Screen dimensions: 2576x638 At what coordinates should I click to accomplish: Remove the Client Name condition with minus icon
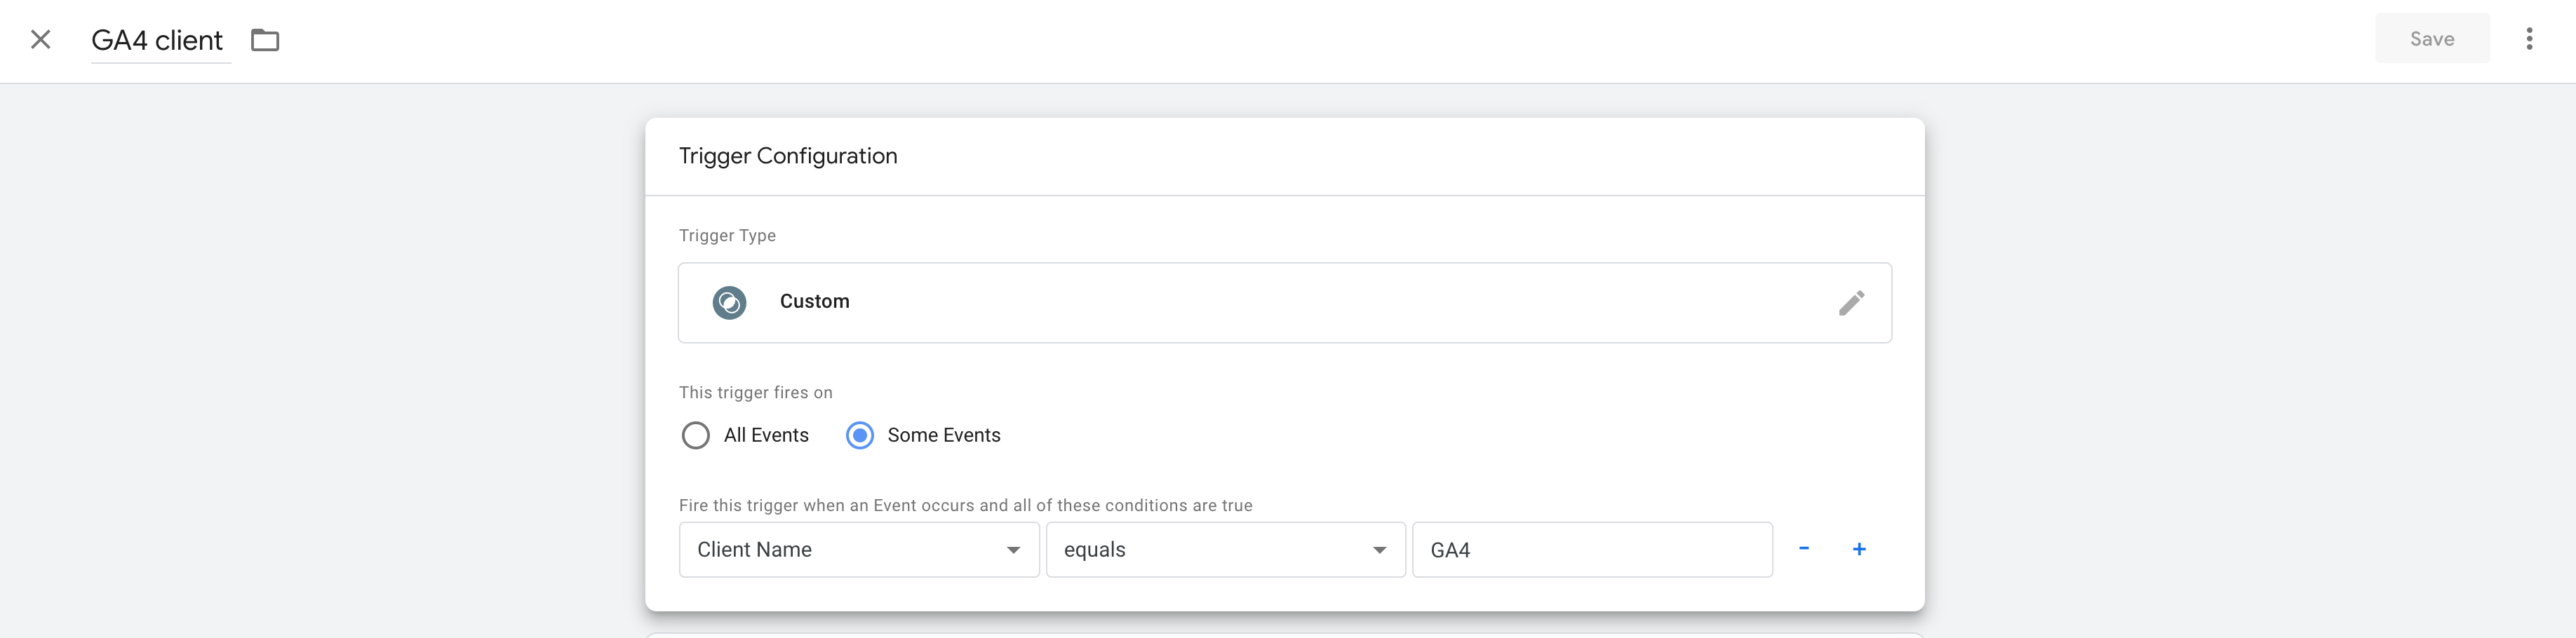click(x=1804, y=549)
